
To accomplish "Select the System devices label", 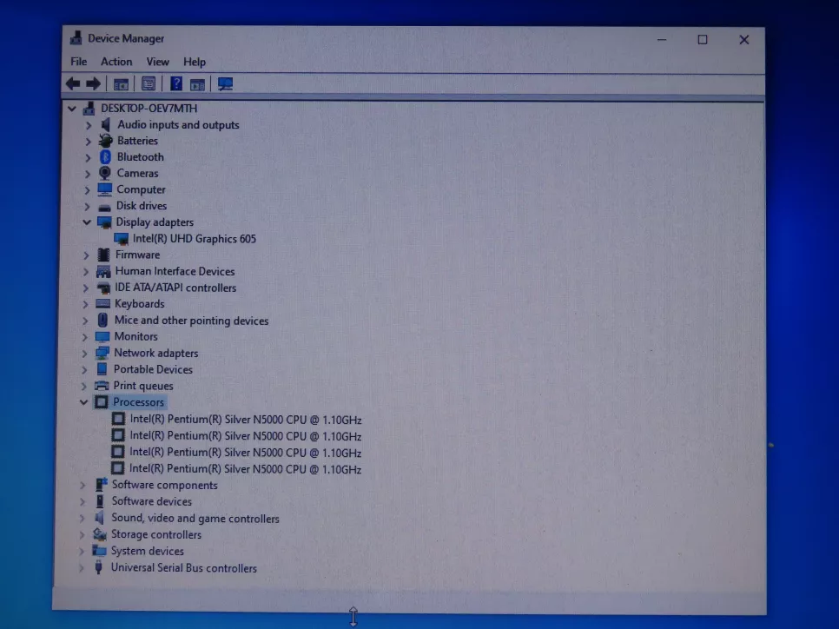I will (x=147, y=551).
